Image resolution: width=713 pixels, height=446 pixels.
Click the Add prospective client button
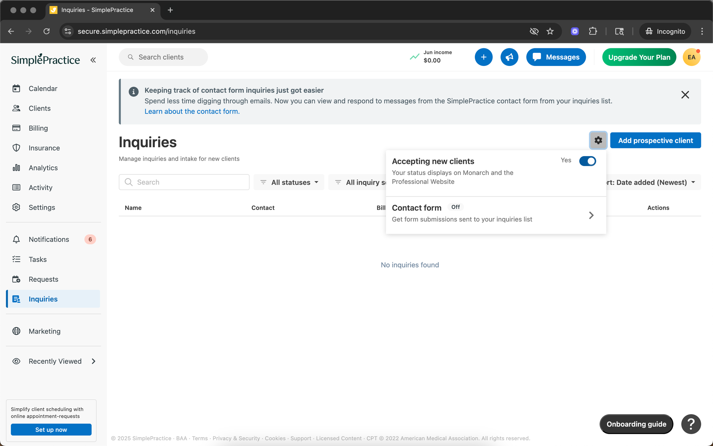pyautogui.click(x=655, y=140)
